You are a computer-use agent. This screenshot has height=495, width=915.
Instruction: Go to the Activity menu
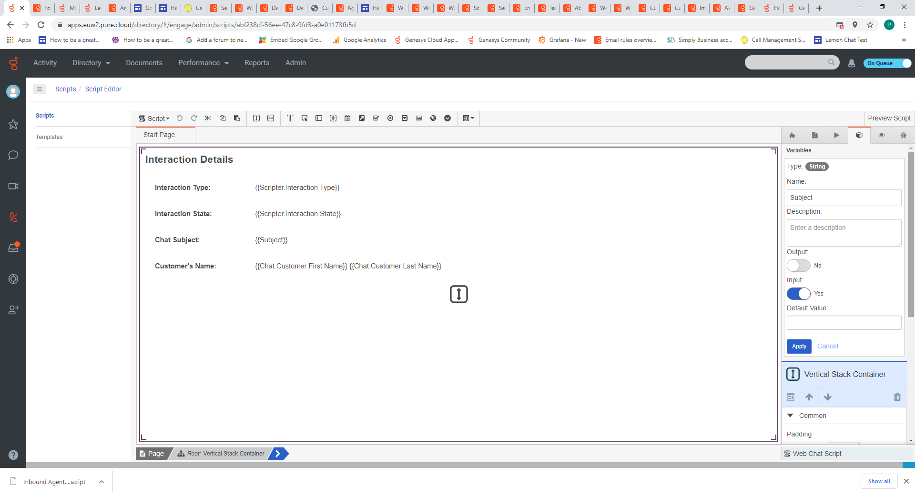coord(45,63)
